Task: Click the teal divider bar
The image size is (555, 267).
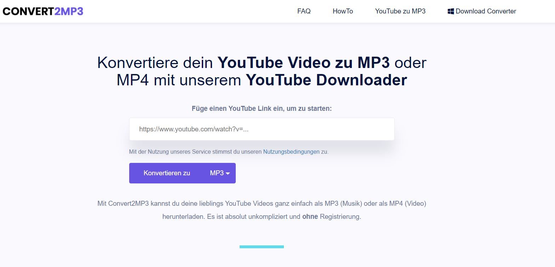Action: [x=262, y=247]
